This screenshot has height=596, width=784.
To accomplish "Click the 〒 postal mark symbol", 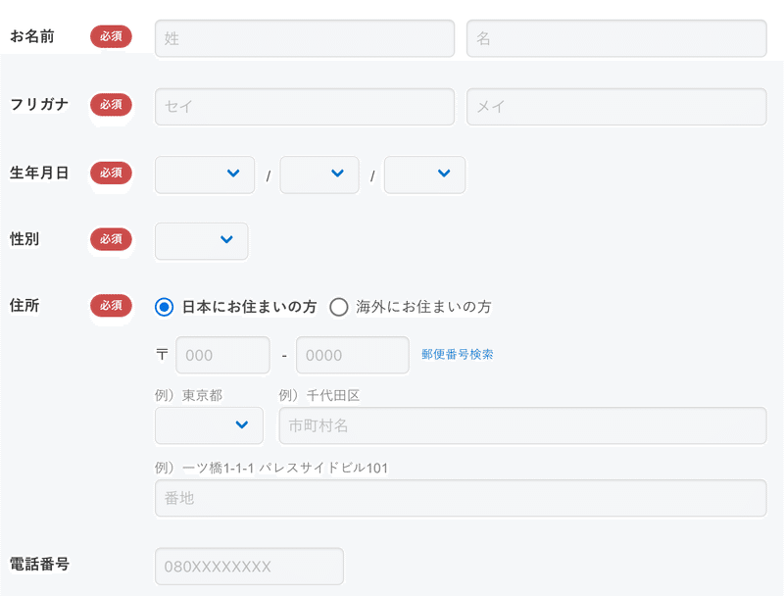I will pos(162,355).
